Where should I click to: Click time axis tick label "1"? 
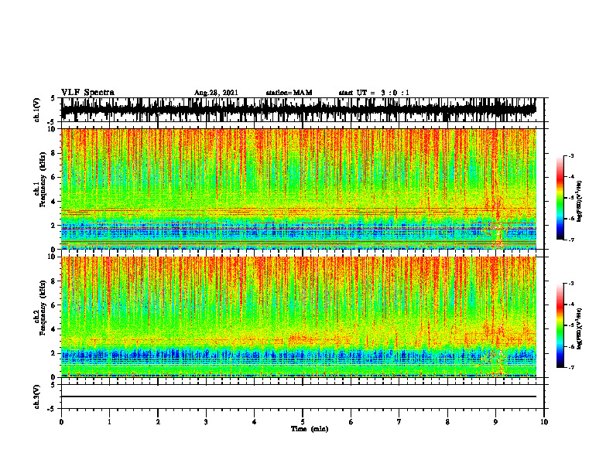click(109, 422)
